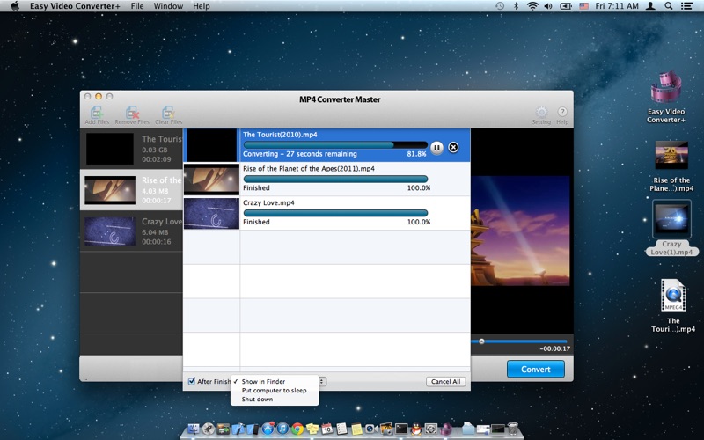Click the Clear Files toolbar icon

click(168, 115)
